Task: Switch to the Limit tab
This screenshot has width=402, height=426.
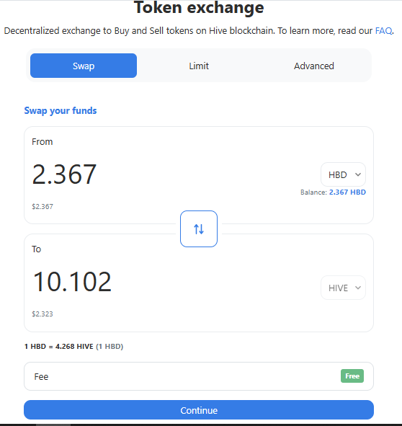Action: tap(199, 66)
